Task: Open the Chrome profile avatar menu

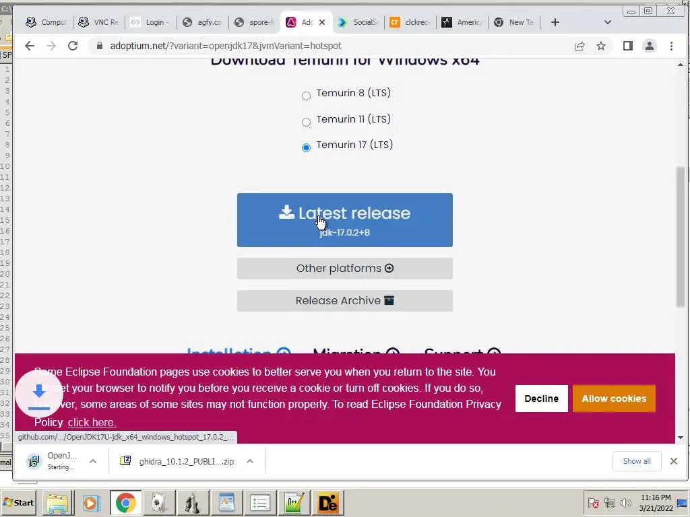Action: point(650,46)
